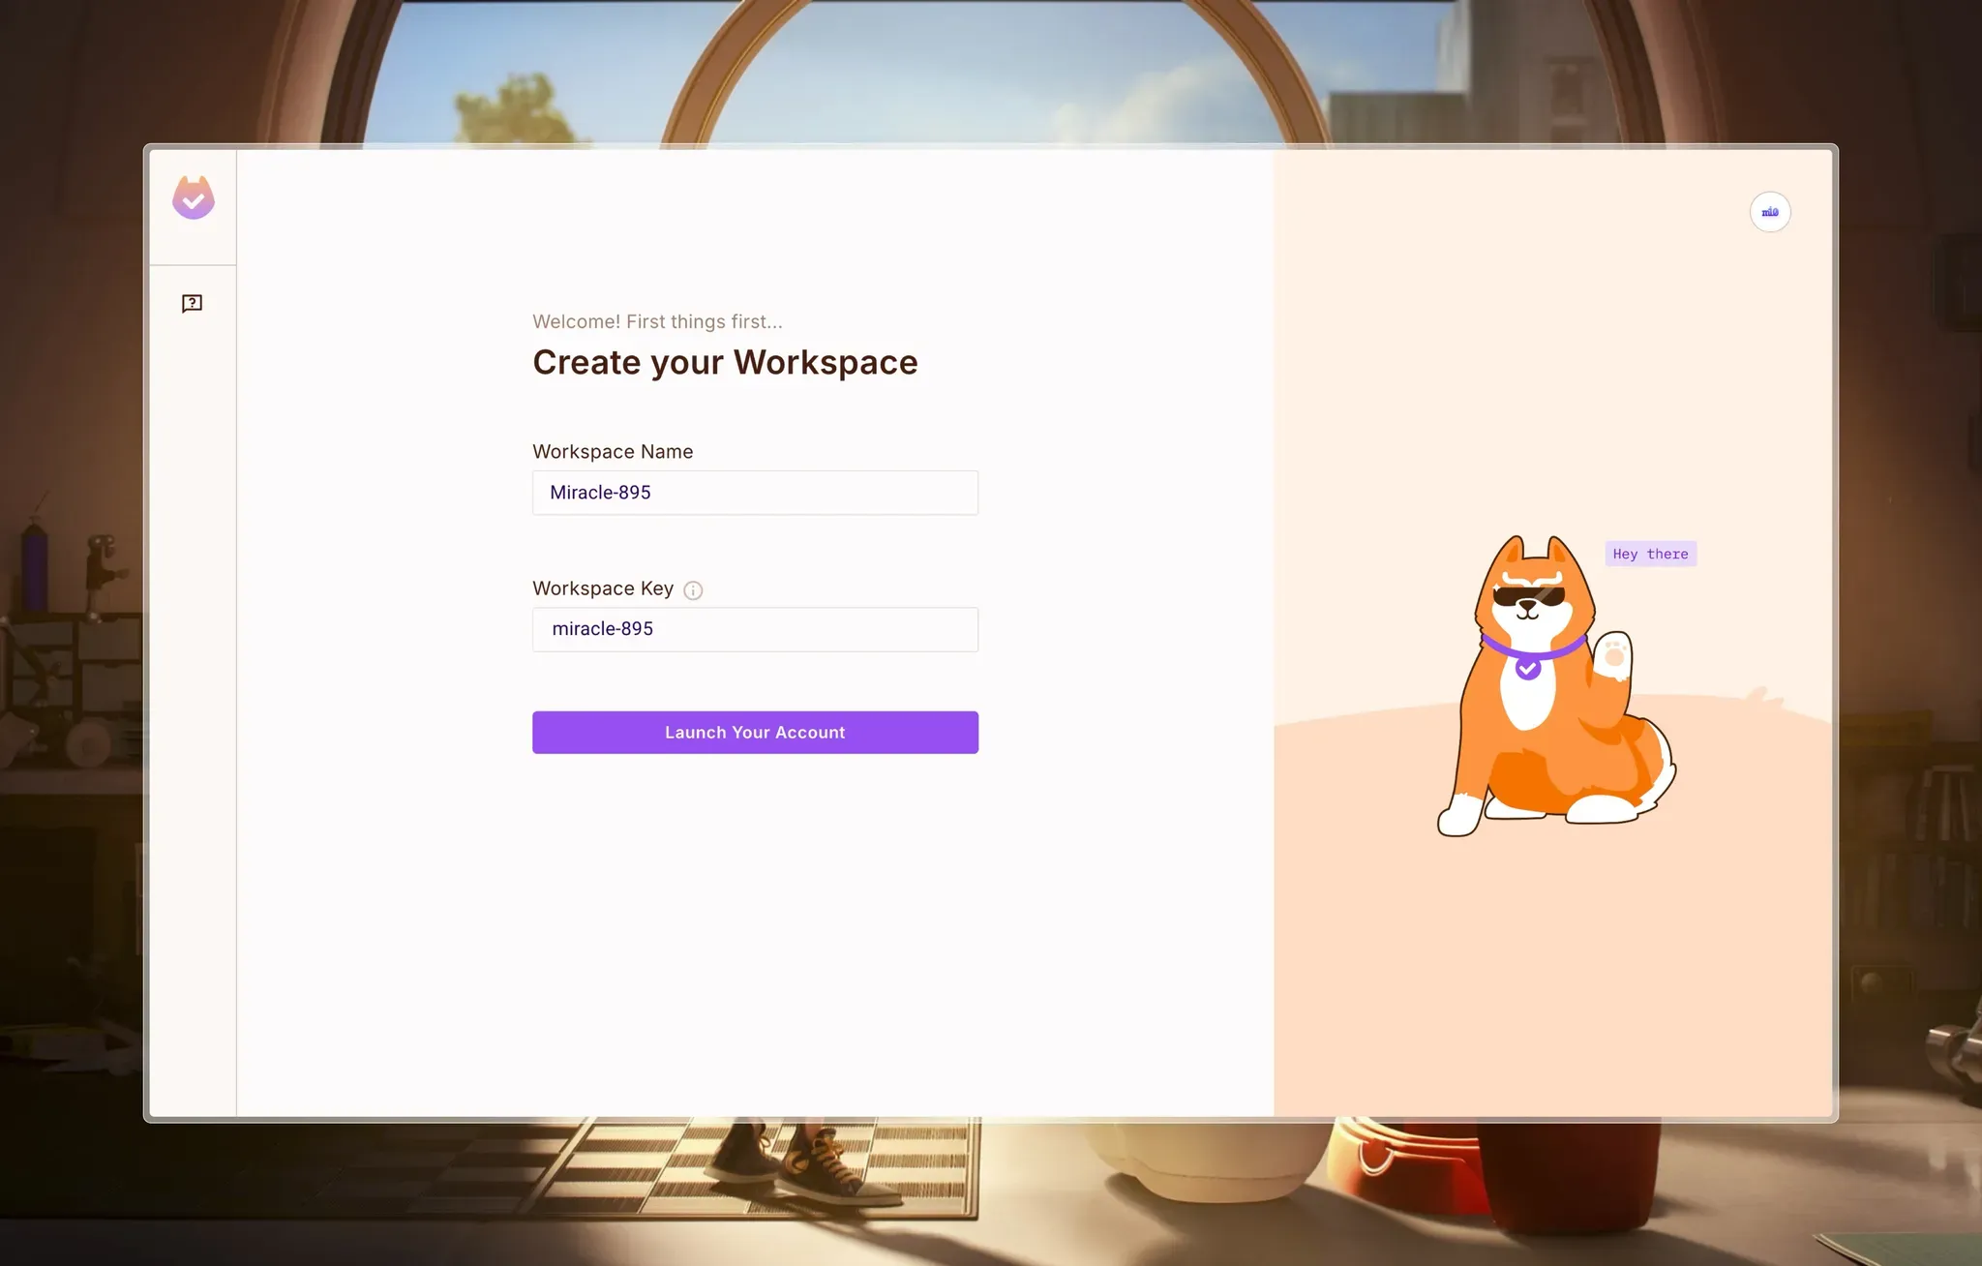The width and height of the screenshot is (1982, 1266).
Task: Click the "Create your Workspace" heading
Action: pyautogui.click(x=725, y=362)
